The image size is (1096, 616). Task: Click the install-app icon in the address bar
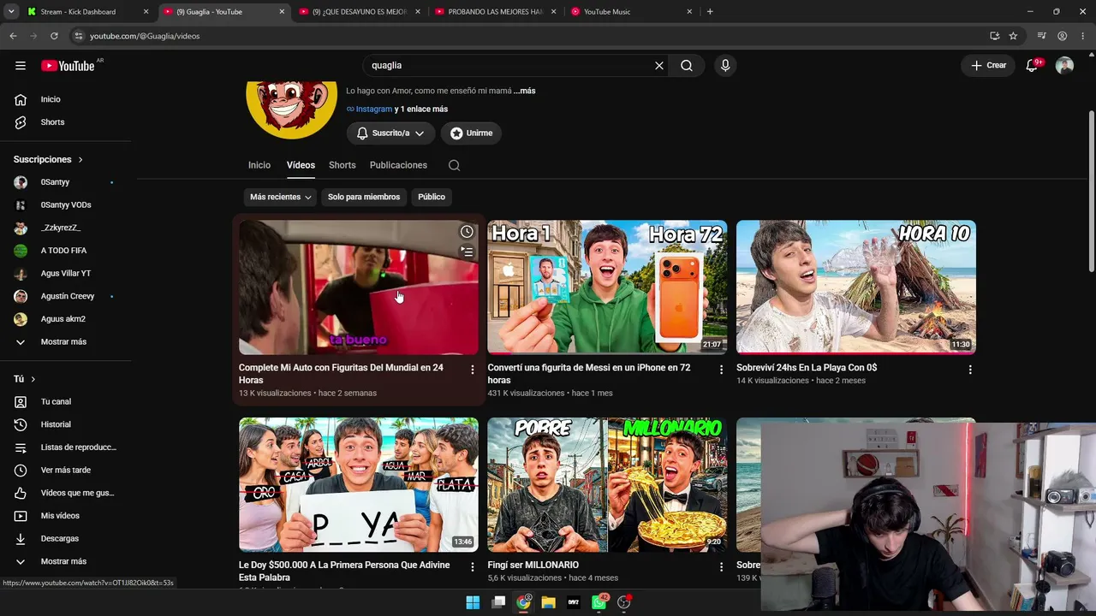click(x=994, y=36)
